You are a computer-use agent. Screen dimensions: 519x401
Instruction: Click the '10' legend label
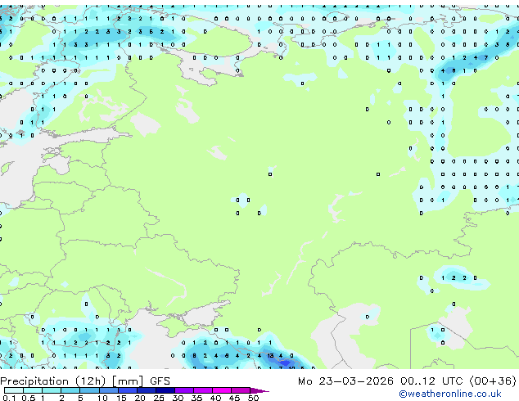102,398
